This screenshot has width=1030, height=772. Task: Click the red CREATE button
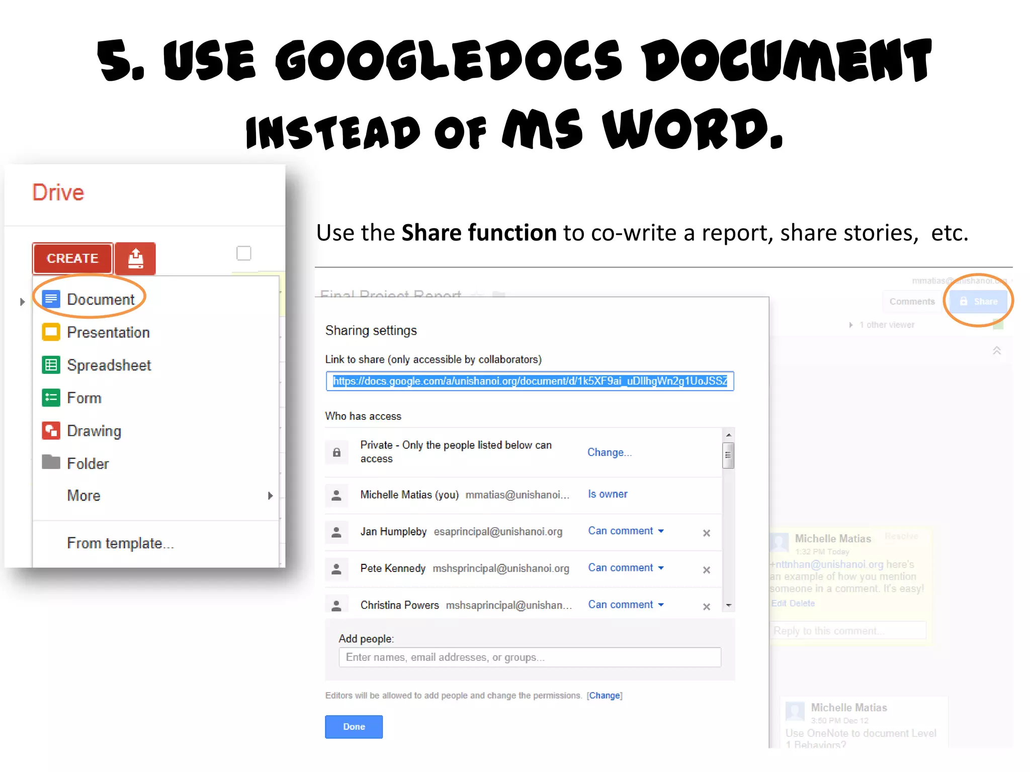pos(73,258)
